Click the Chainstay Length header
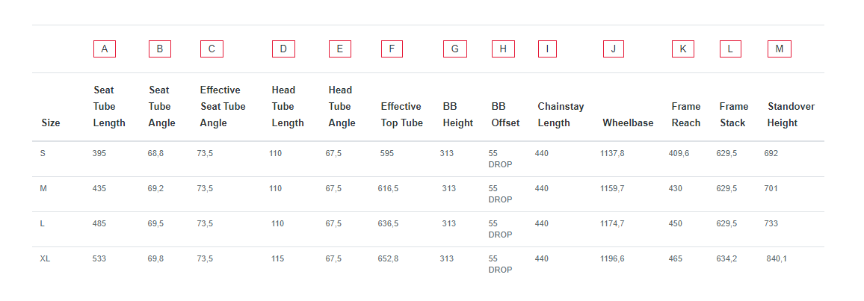The image size is (864, 301). coord(561,114)
